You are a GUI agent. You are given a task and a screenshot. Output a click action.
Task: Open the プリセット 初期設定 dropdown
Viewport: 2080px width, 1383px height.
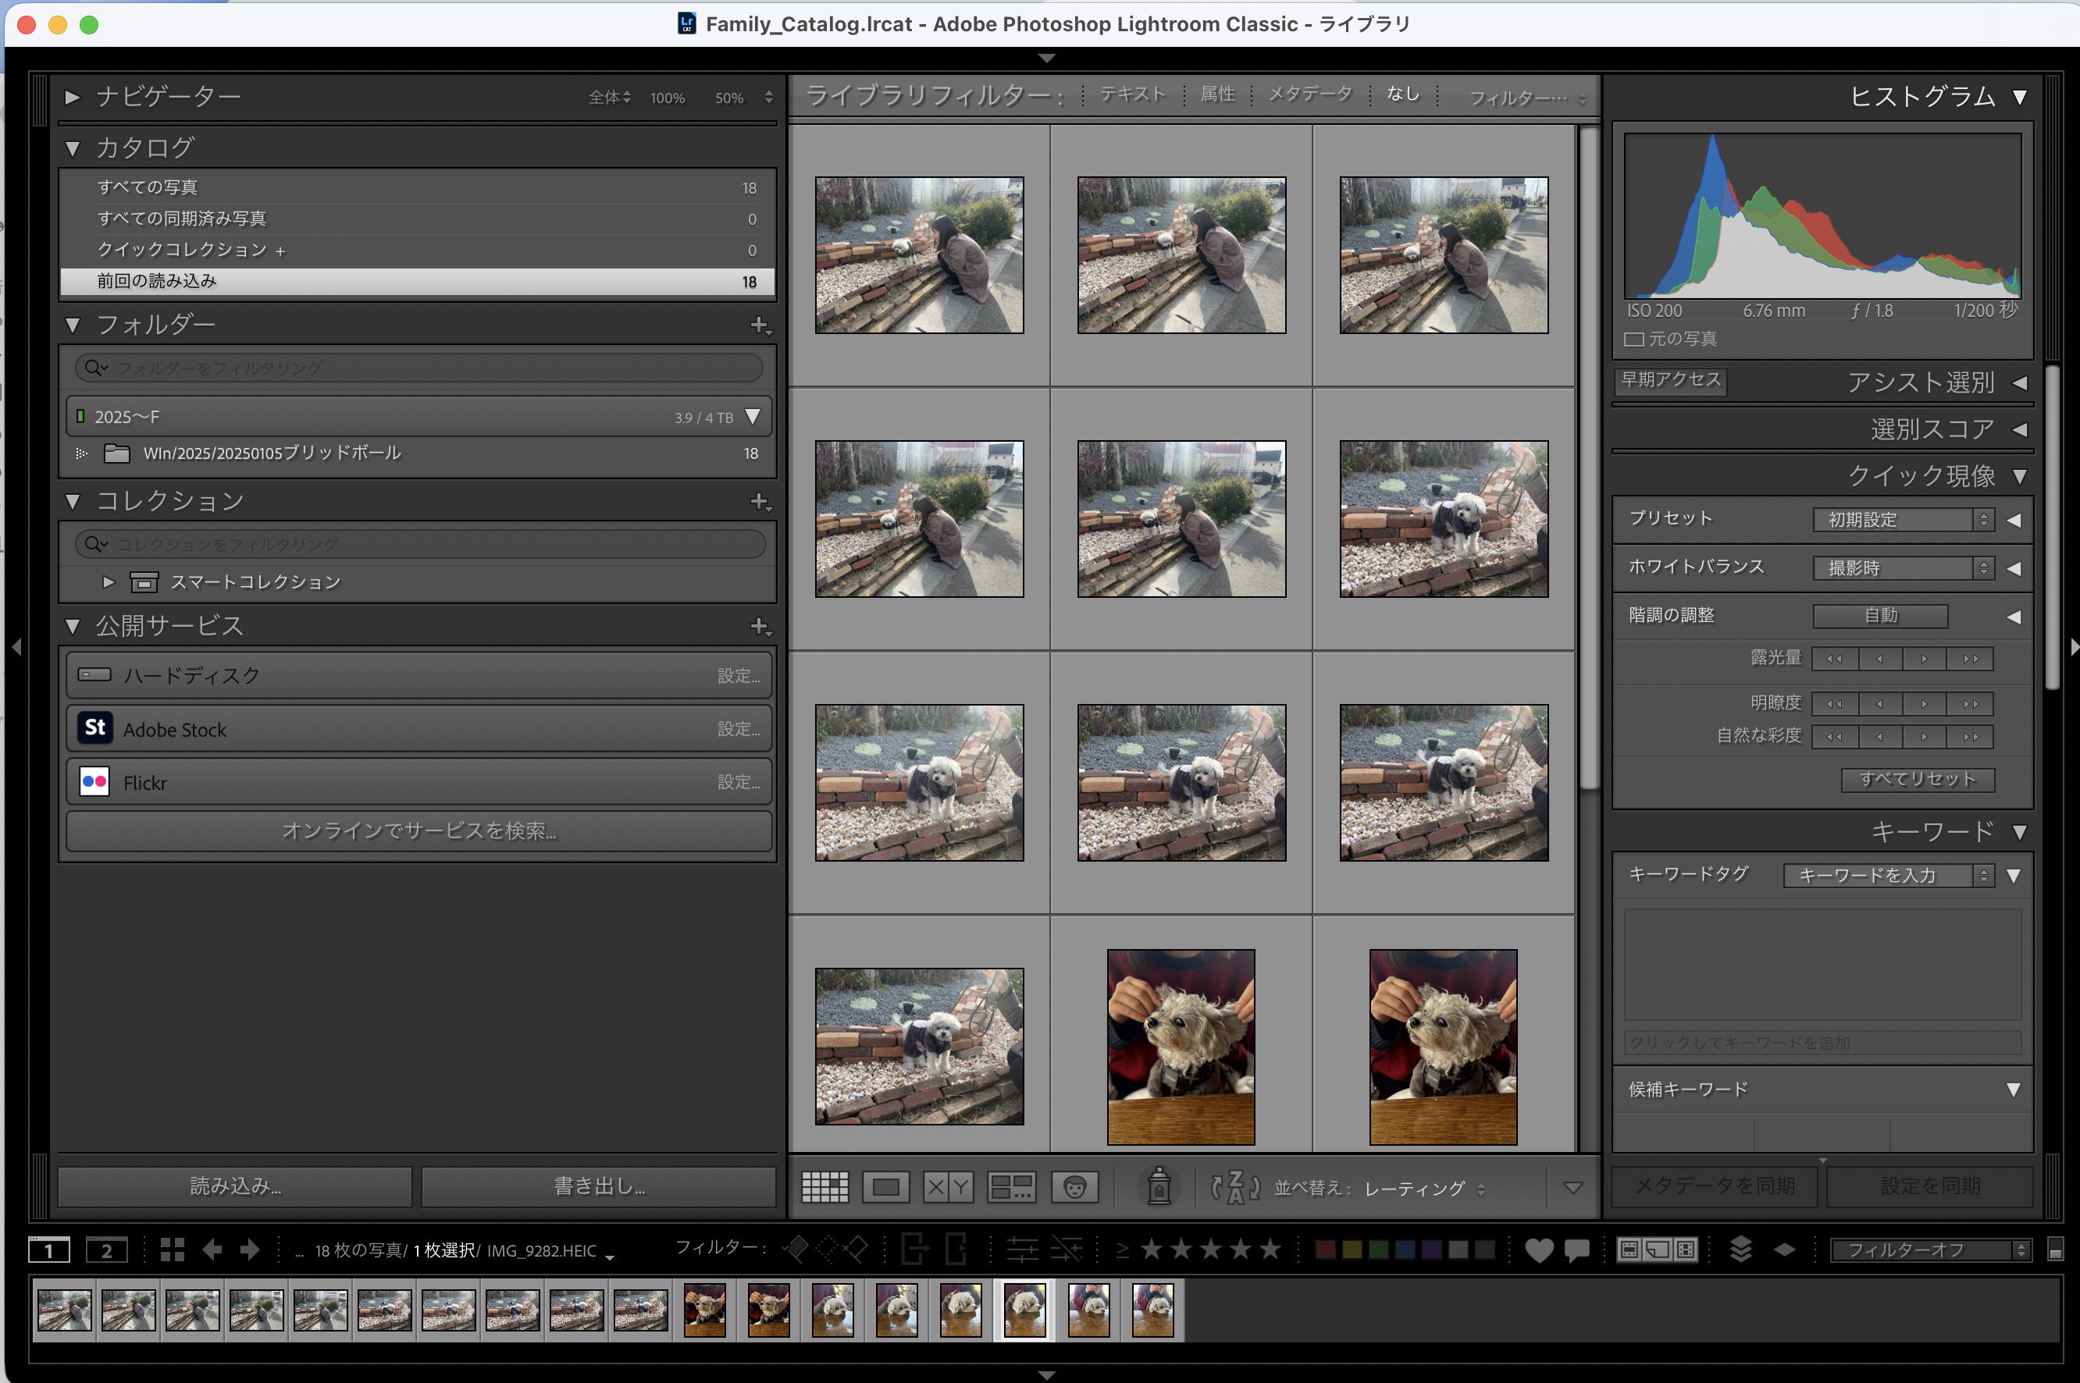point(1903,520)
